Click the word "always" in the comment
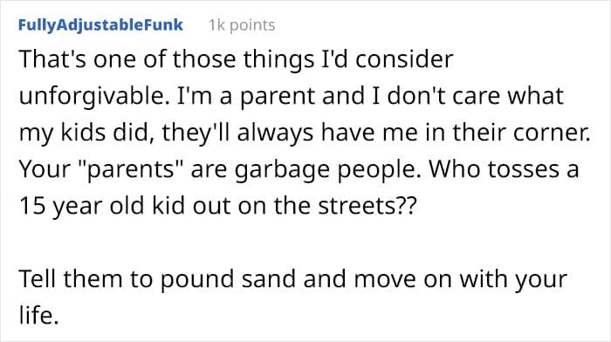Screen dimensions: 611x342 pos(275,133)
